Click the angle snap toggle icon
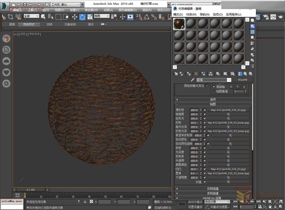This screenshot has height=210, width=285. [x=146, y=16]
